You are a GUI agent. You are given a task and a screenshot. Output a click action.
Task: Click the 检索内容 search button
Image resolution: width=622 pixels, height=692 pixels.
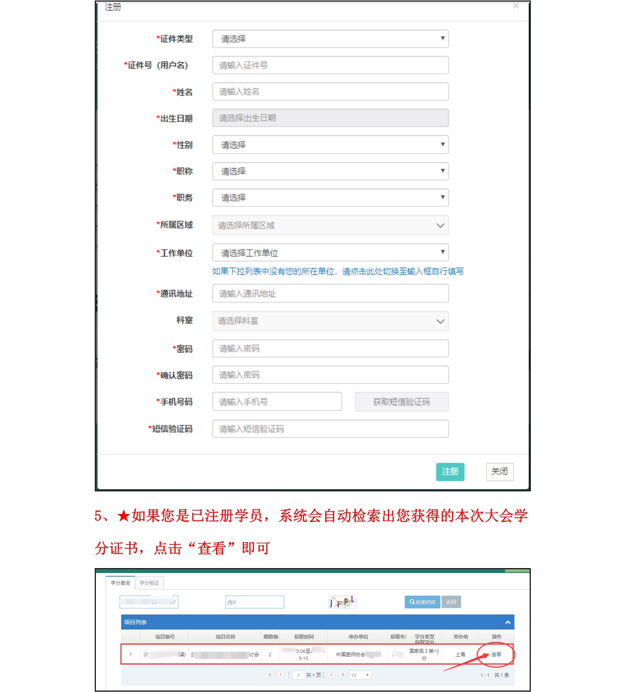point(423,602)
